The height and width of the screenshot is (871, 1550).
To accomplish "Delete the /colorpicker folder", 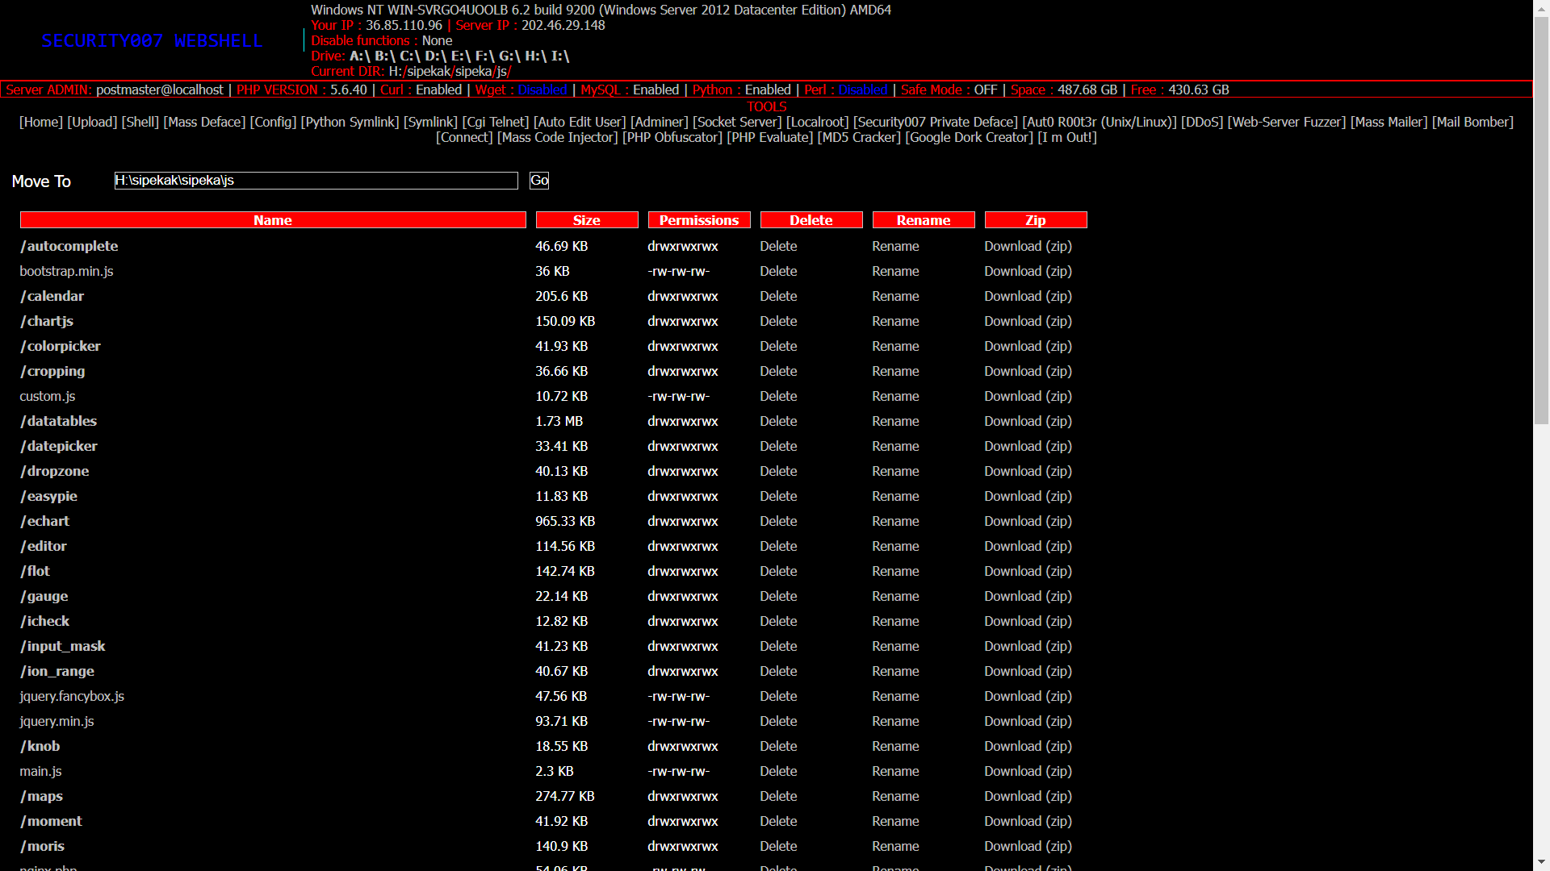I will point(778,346).
